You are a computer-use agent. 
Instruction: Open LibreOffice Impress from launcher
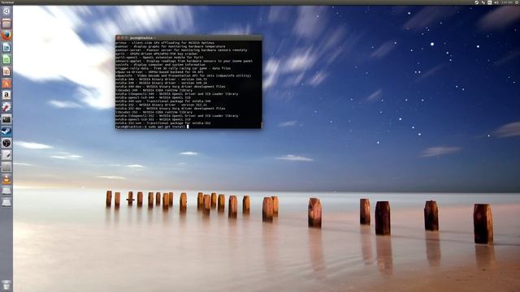click(6, 71)
